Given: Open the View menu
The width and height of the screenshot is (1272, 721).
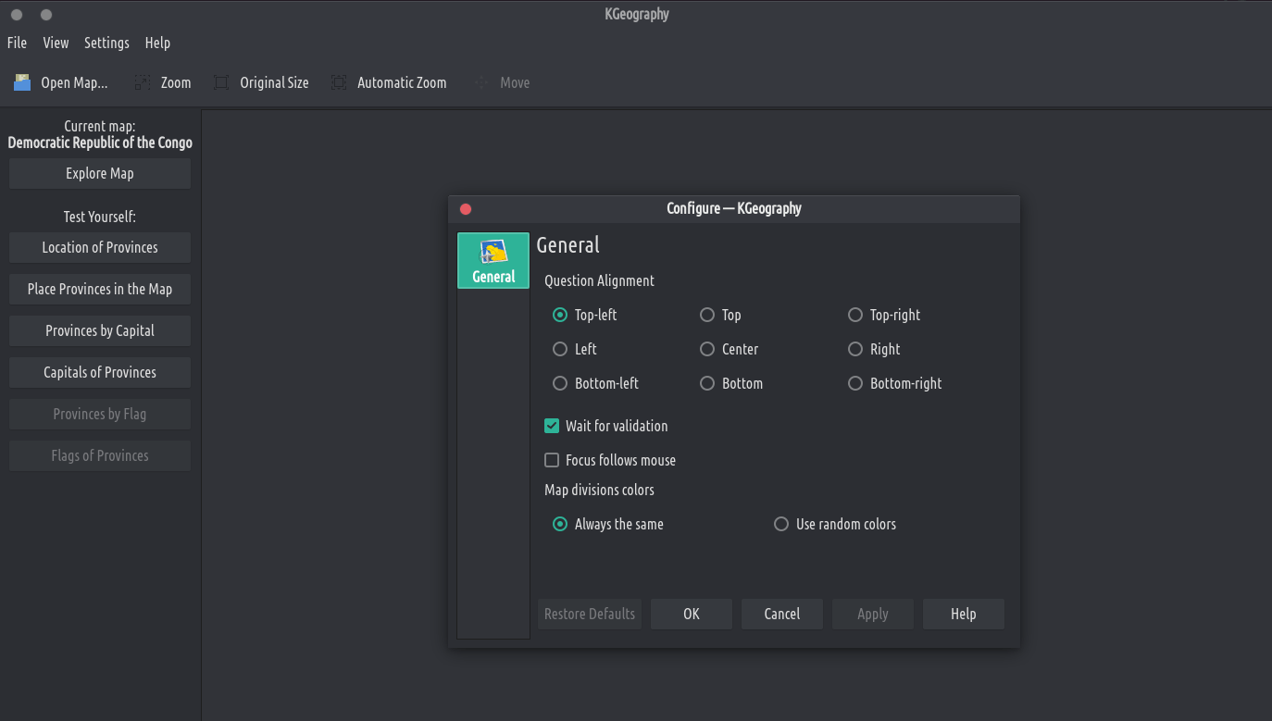Looking at the screenshot, I should (x=56, y=43).
